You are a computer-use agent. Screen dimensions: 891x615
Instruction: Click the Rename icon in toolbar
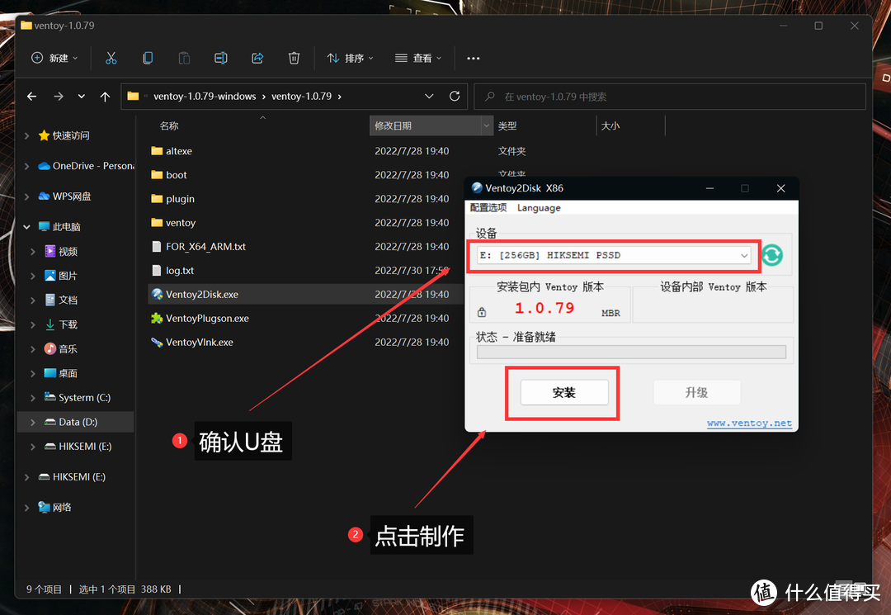(x=220, y=58)
